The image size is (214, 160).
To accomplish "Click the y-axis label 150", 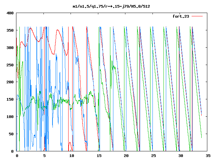I will tap(10, 99).
